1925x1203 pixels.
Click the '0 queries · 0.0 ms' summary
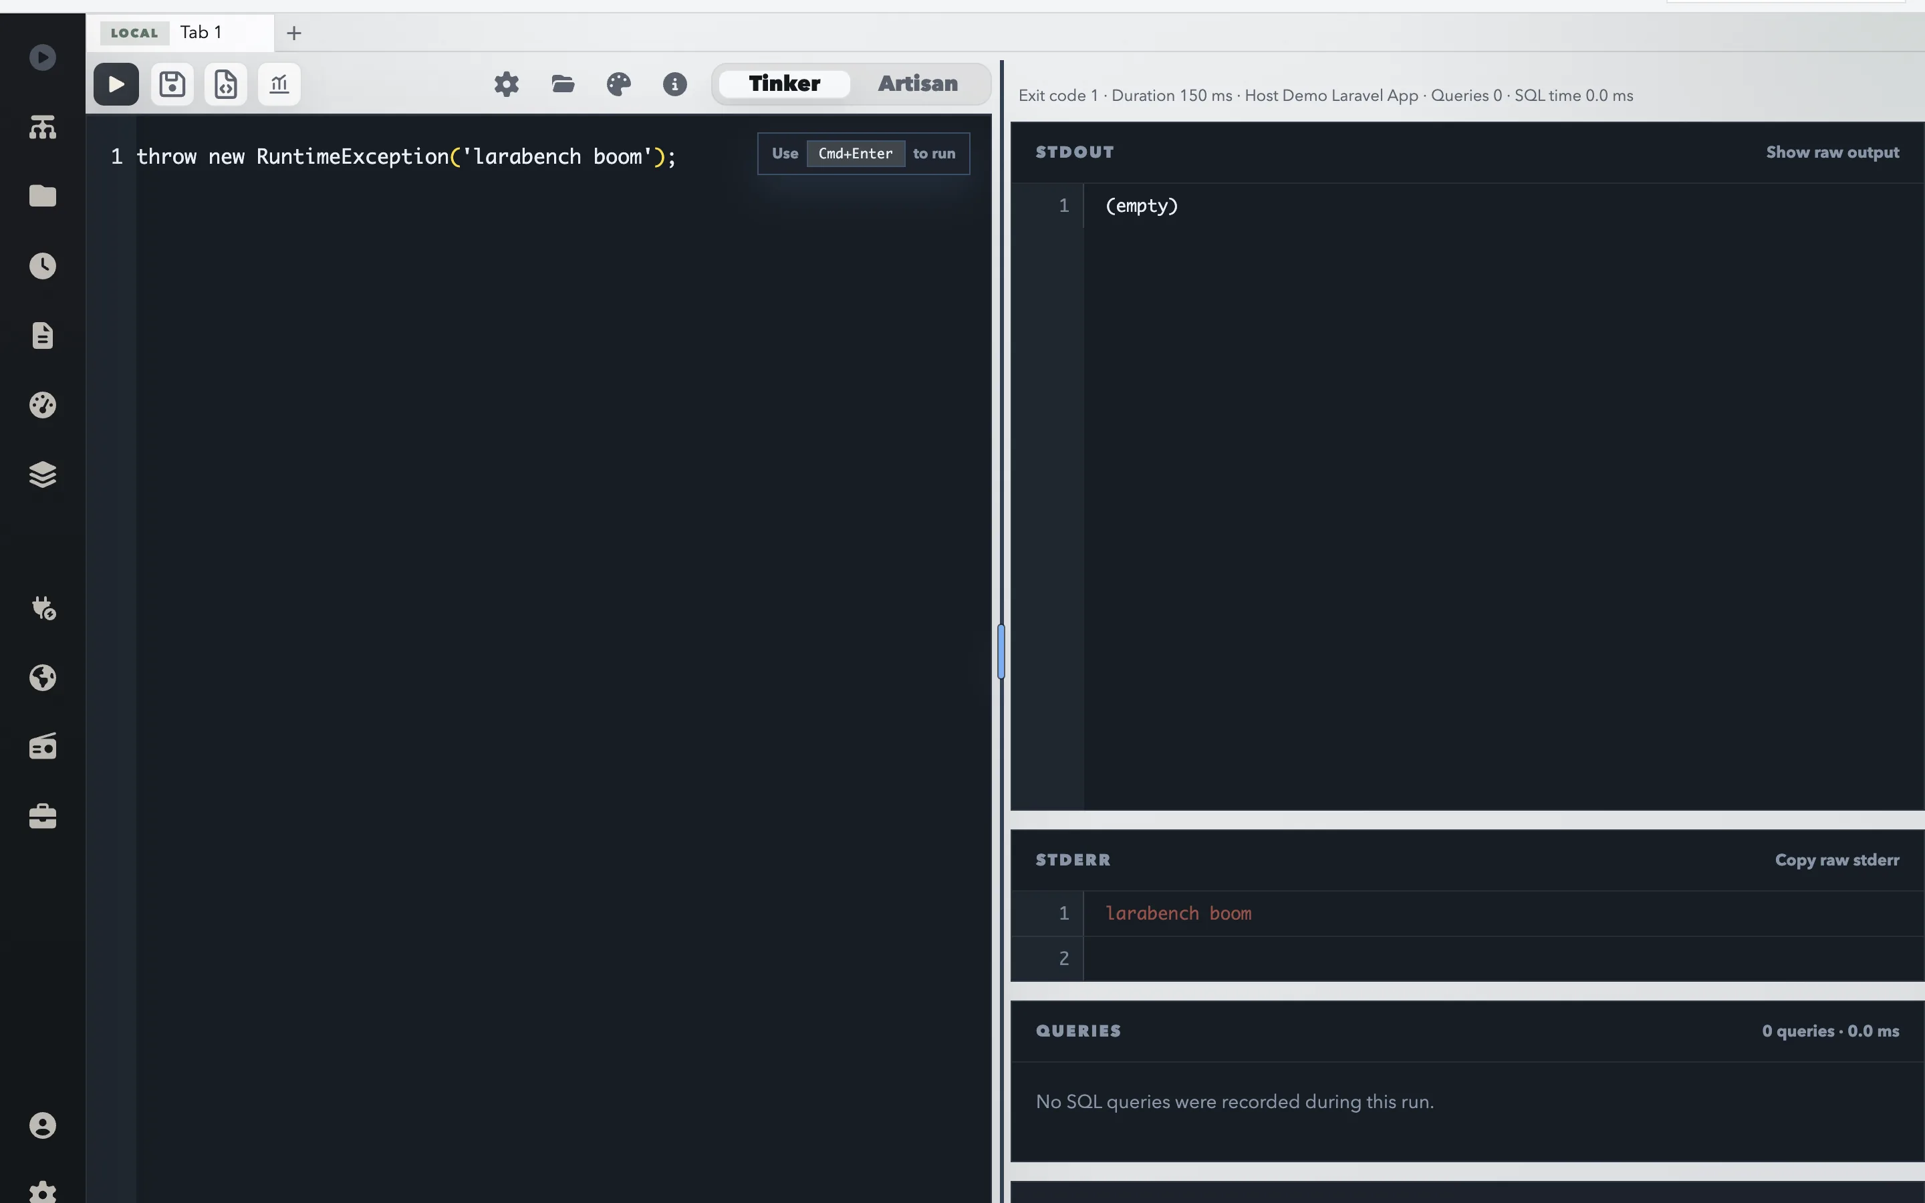[1830, 1031]
